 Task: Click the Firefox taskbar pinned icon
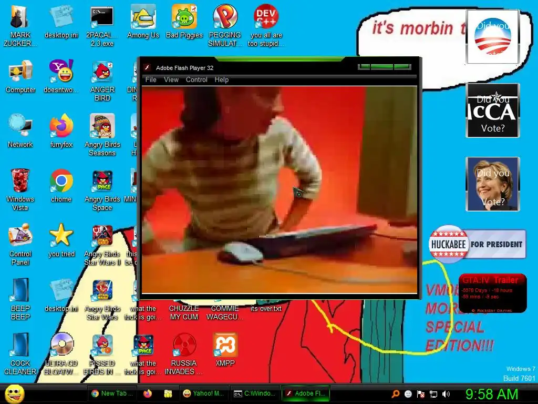(x=148, y=393)
